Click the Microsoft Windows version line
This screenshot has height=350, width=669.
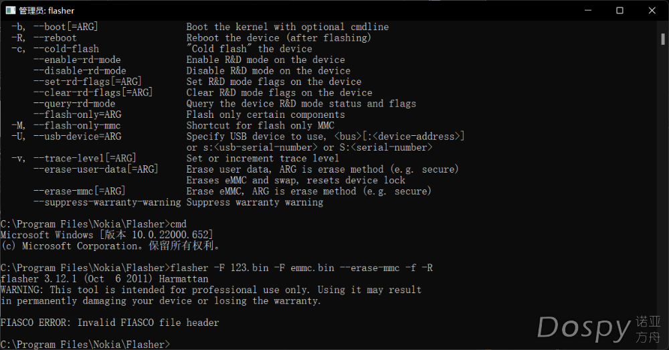coord(106,235)
